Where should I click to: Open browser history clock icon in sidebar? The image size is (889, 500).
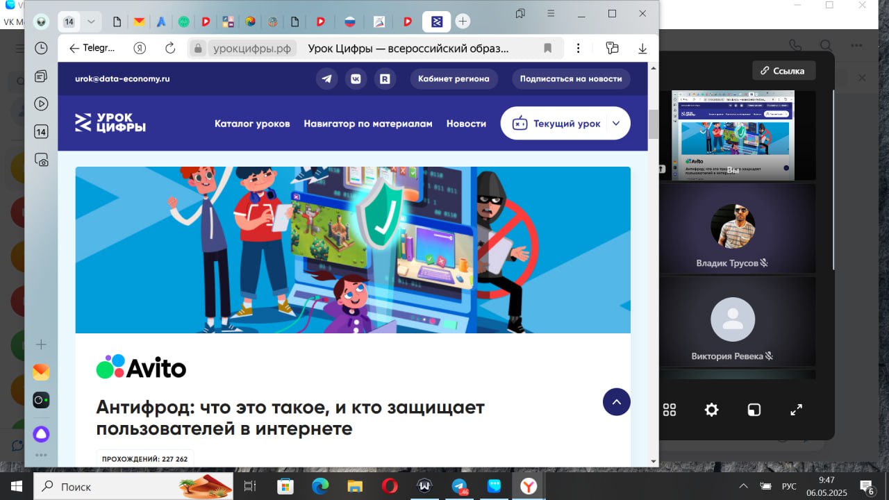(x=41, y=49)
